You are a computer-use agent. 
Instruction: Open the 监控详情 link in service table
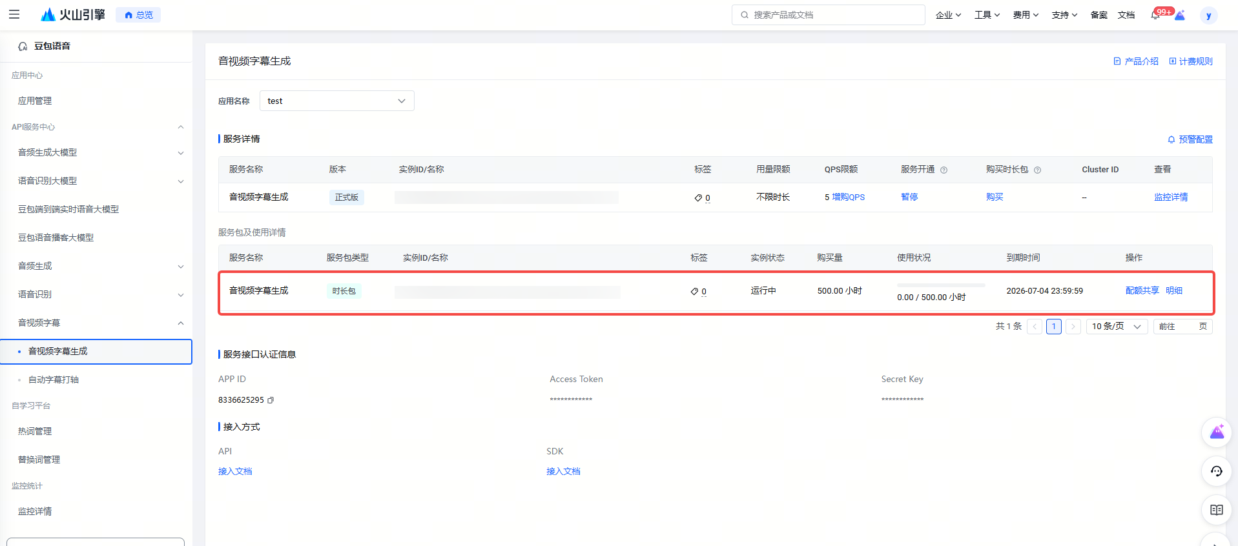[x=1170, y=197]
